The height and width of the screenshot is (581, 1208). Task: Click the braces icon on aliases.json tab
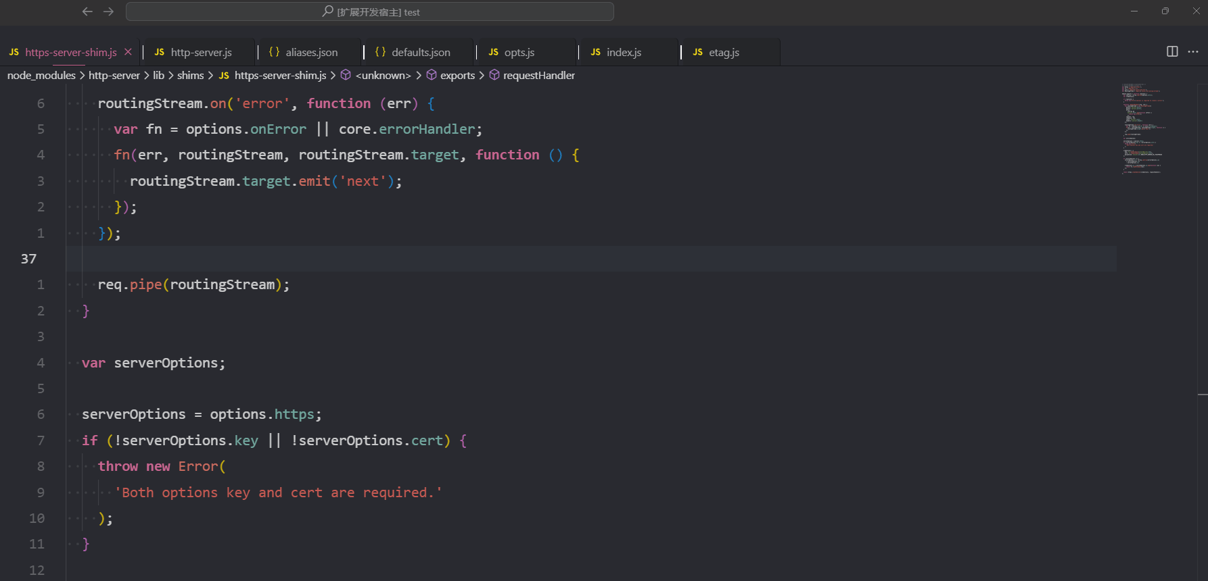coord(274,52)
